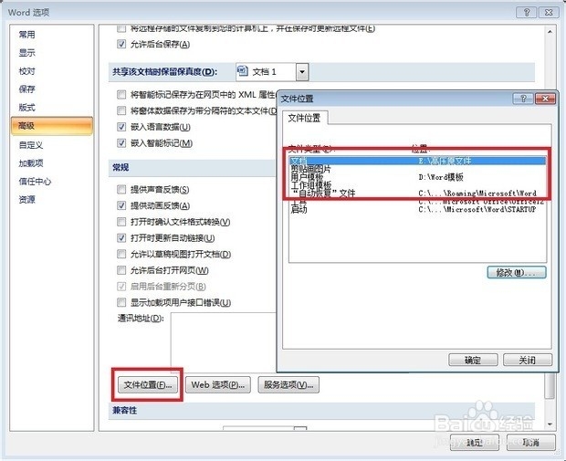This screenshot has width=566, height=461.
Task: Click help icon in Word 选项 title bar
Action: coord(527,13)
